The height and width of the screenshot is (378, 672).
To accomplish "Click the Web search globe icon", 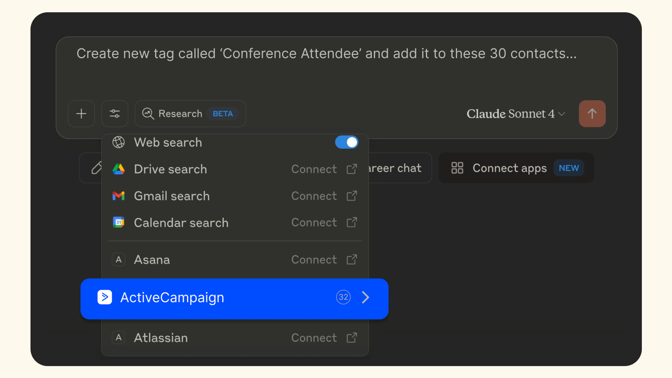I will [118, 142].
